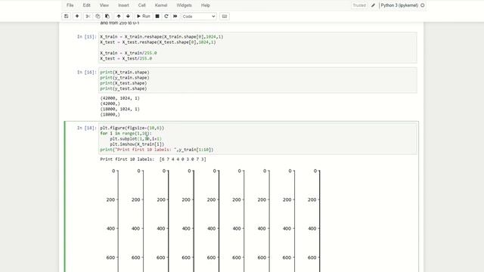Image resolution: width=484 pixels, height=272 pixels.
Task: Insert a cell below with the plus icon
Action: click(x=77, y=17)
